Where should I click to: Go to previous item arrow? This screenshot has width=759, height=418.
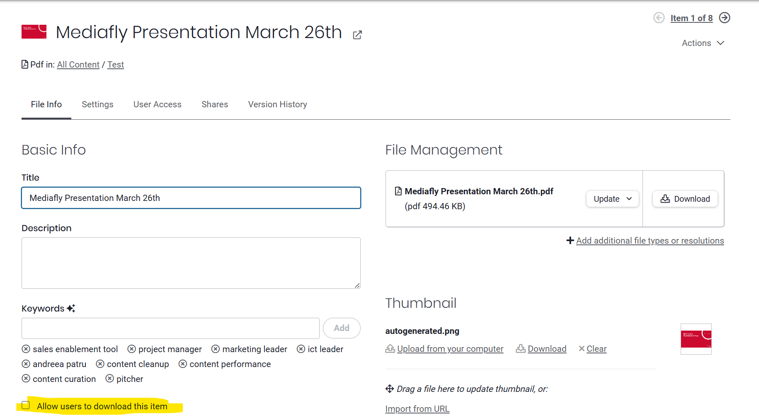tap(659, 18)
